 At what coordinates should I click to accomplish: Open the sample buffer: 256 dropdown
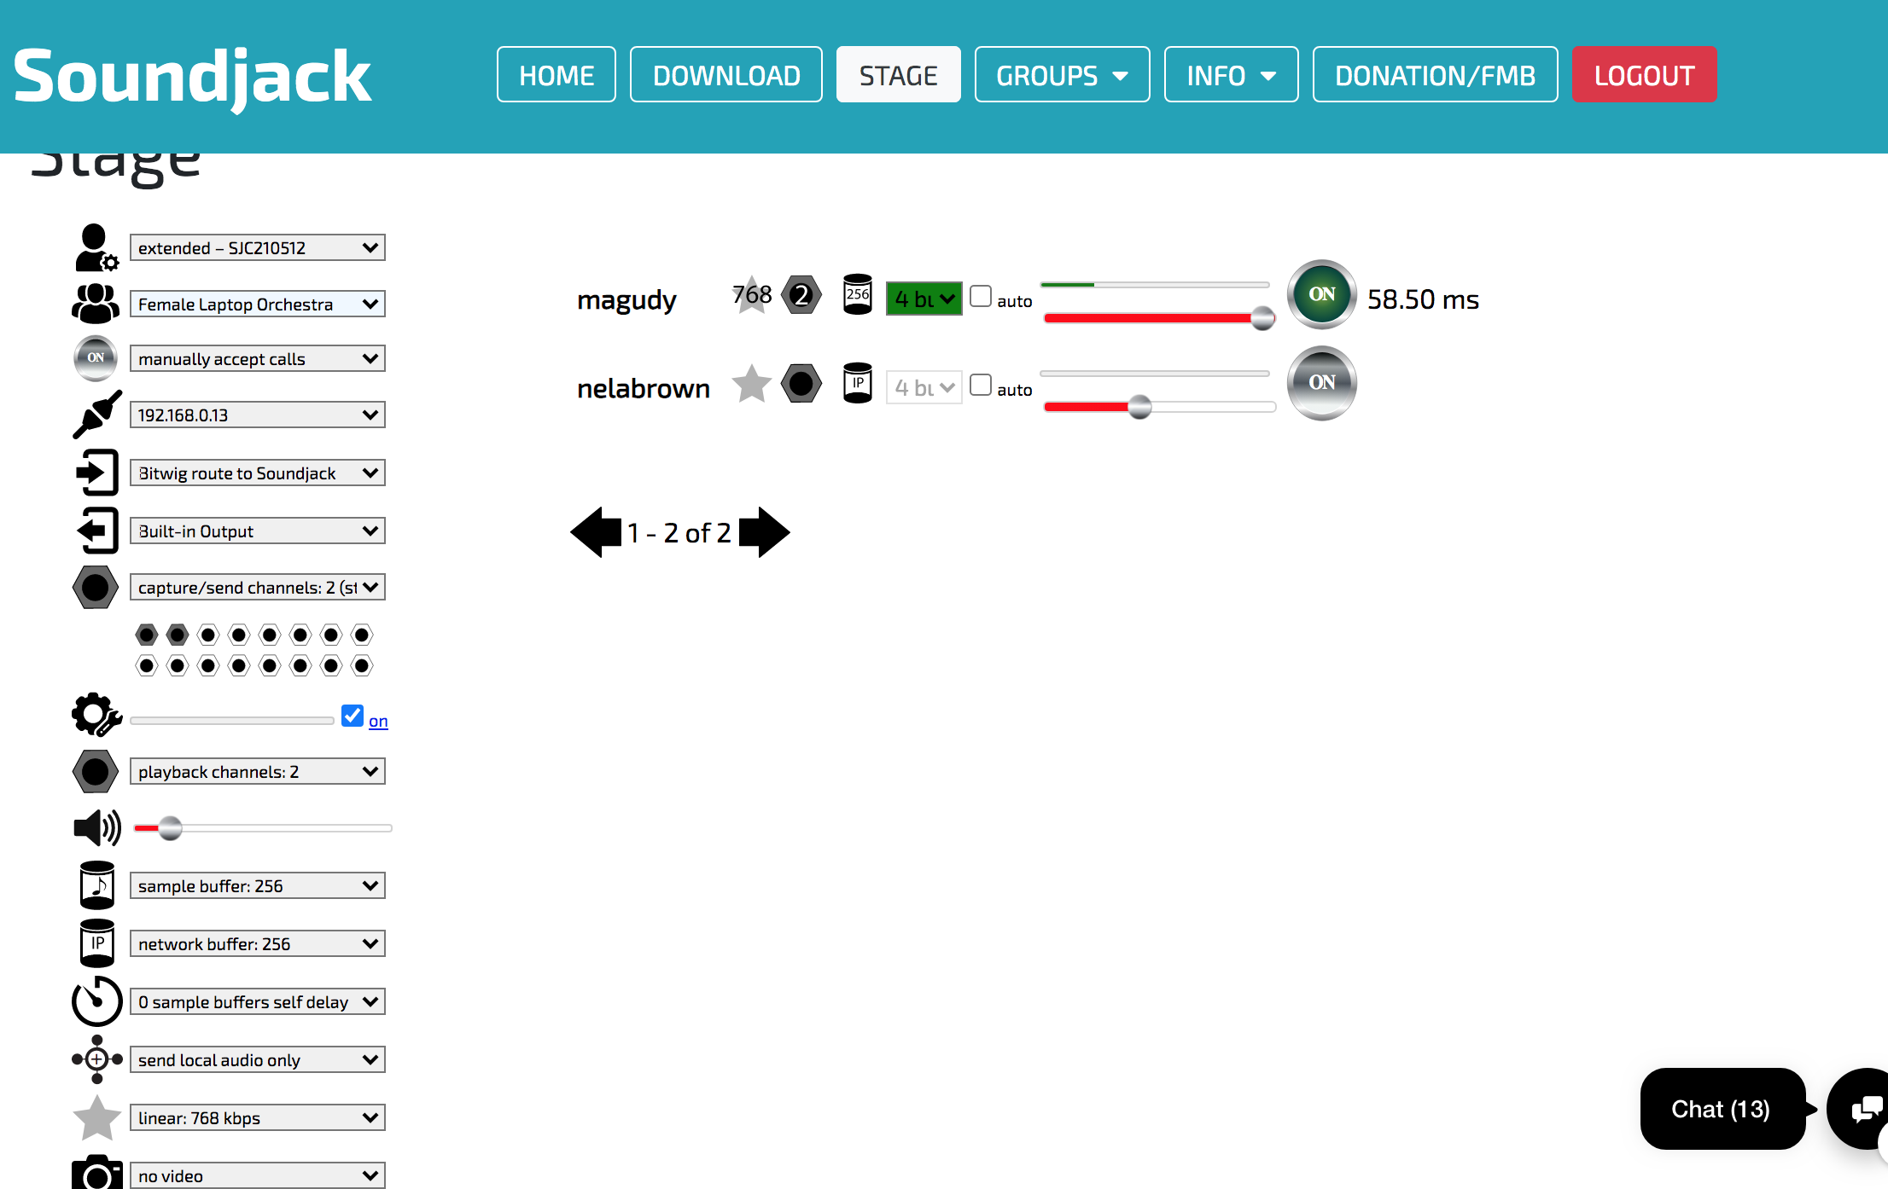[257, 885]
